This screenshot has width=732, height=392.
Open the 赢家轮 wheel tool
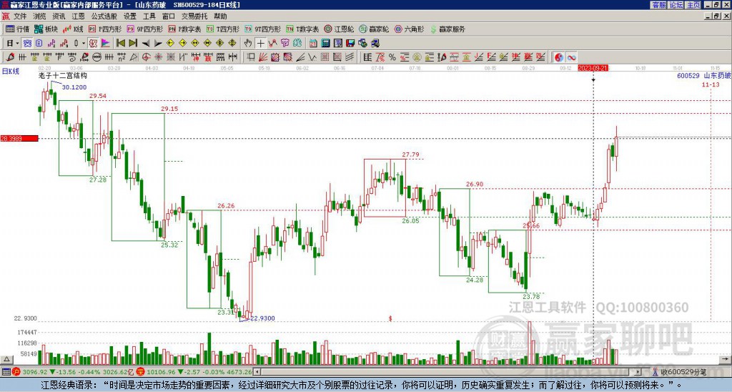374,29
